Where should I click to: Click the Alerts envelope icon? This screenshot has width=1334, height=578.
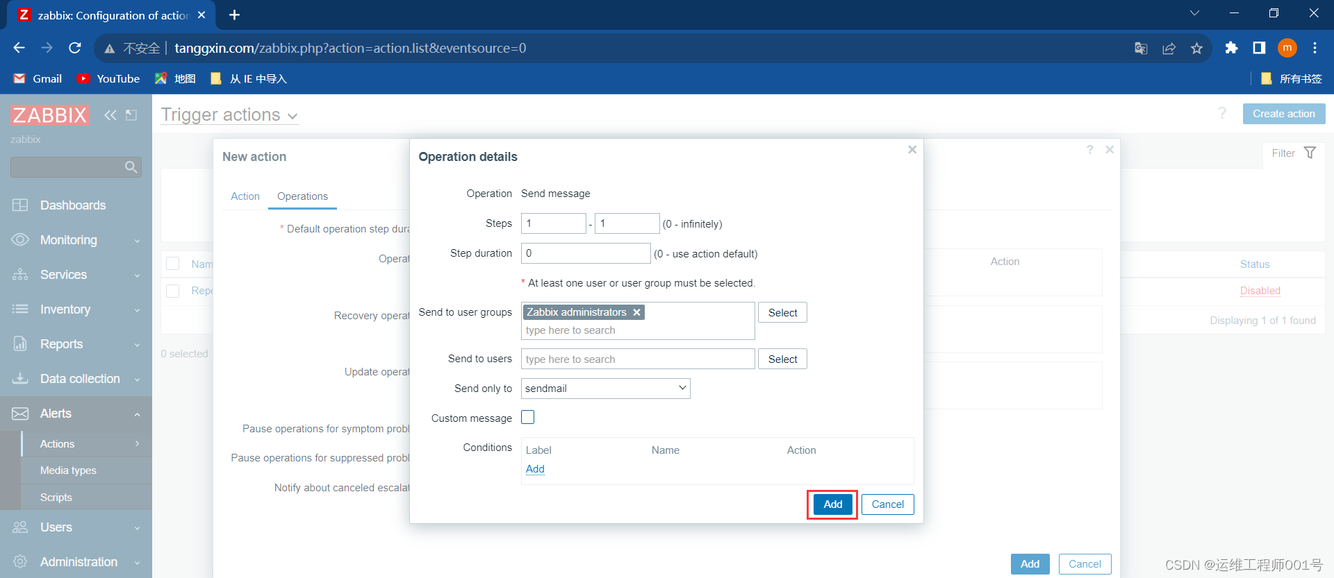click(x=20, y=414)
